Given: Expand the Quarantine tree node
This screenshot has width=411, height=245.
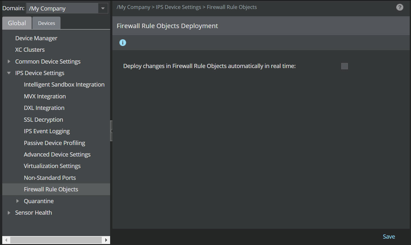Looking at the screenshot, I should 18,201.
